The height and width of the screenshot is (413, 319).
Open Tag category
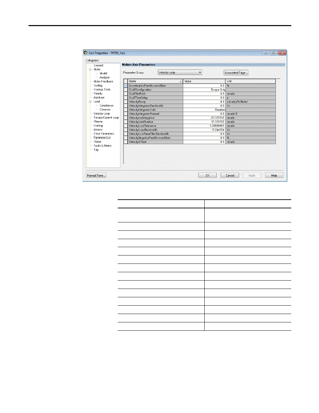coord(96,150)
